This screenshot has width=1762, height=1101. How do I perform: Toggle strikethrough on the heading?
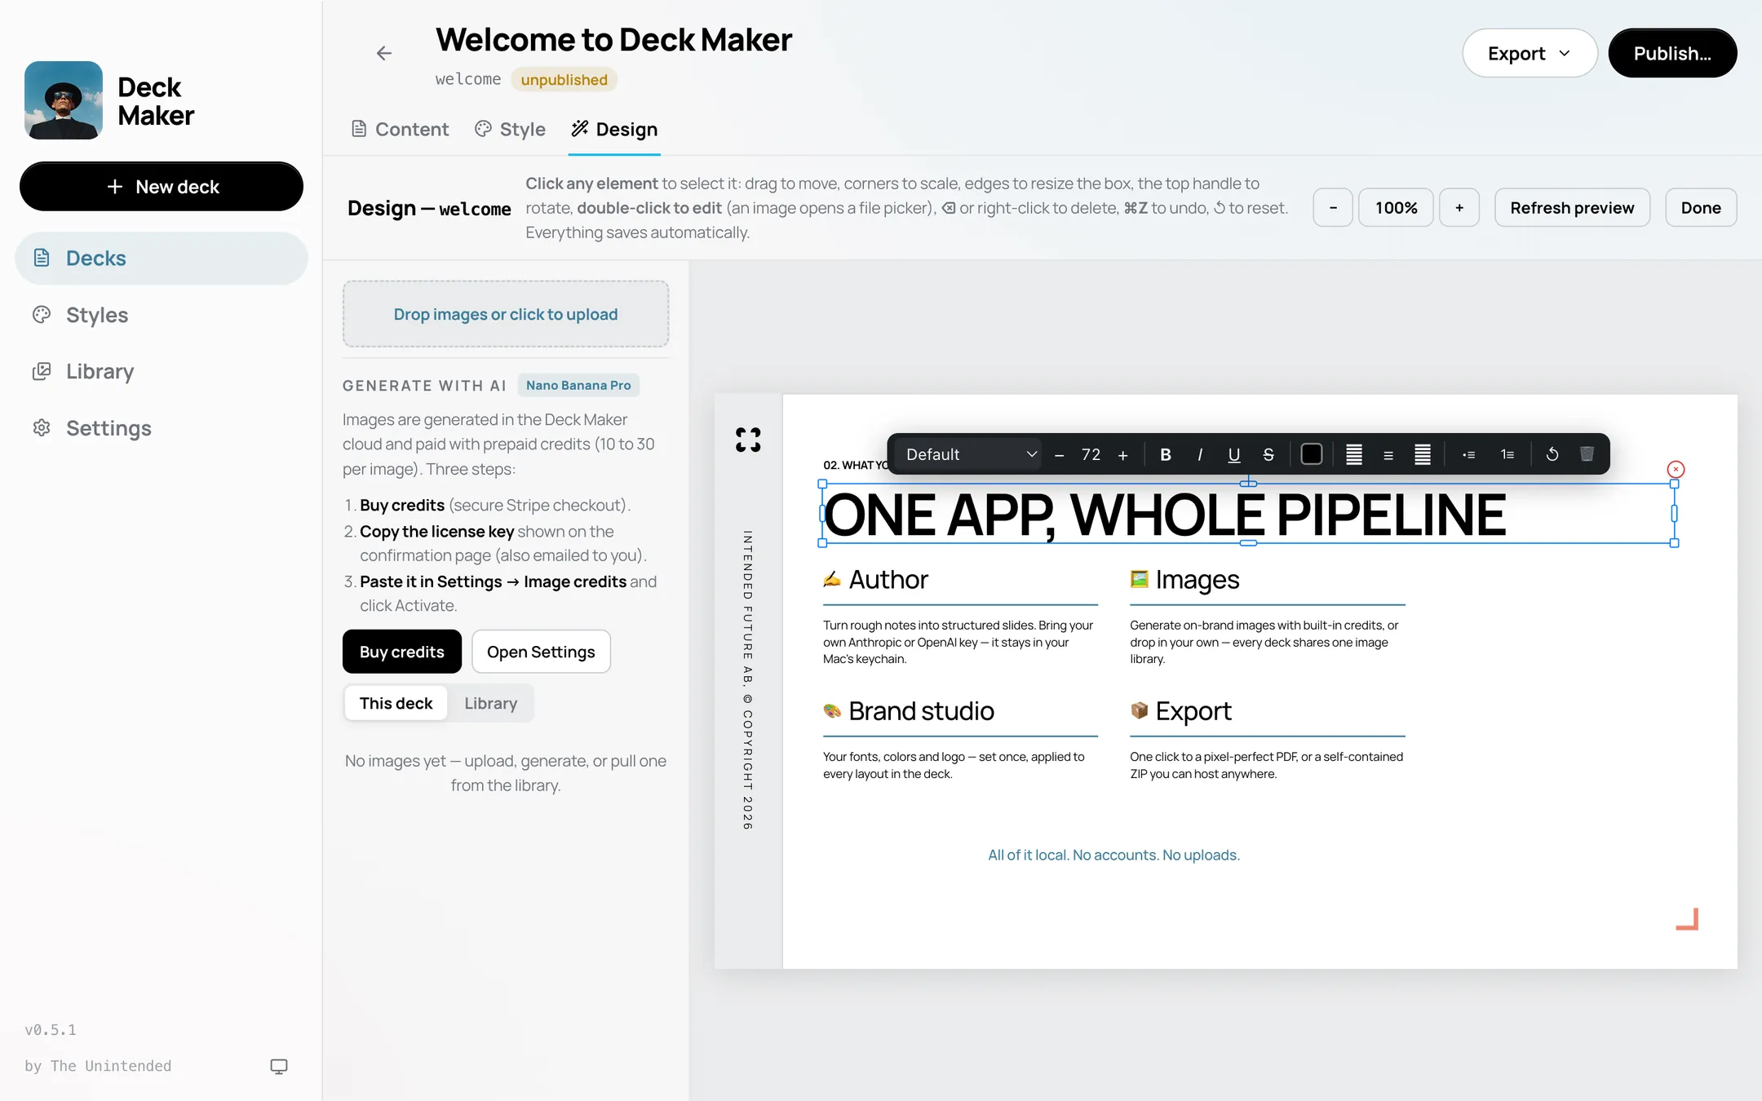[x=1268, y=454]
